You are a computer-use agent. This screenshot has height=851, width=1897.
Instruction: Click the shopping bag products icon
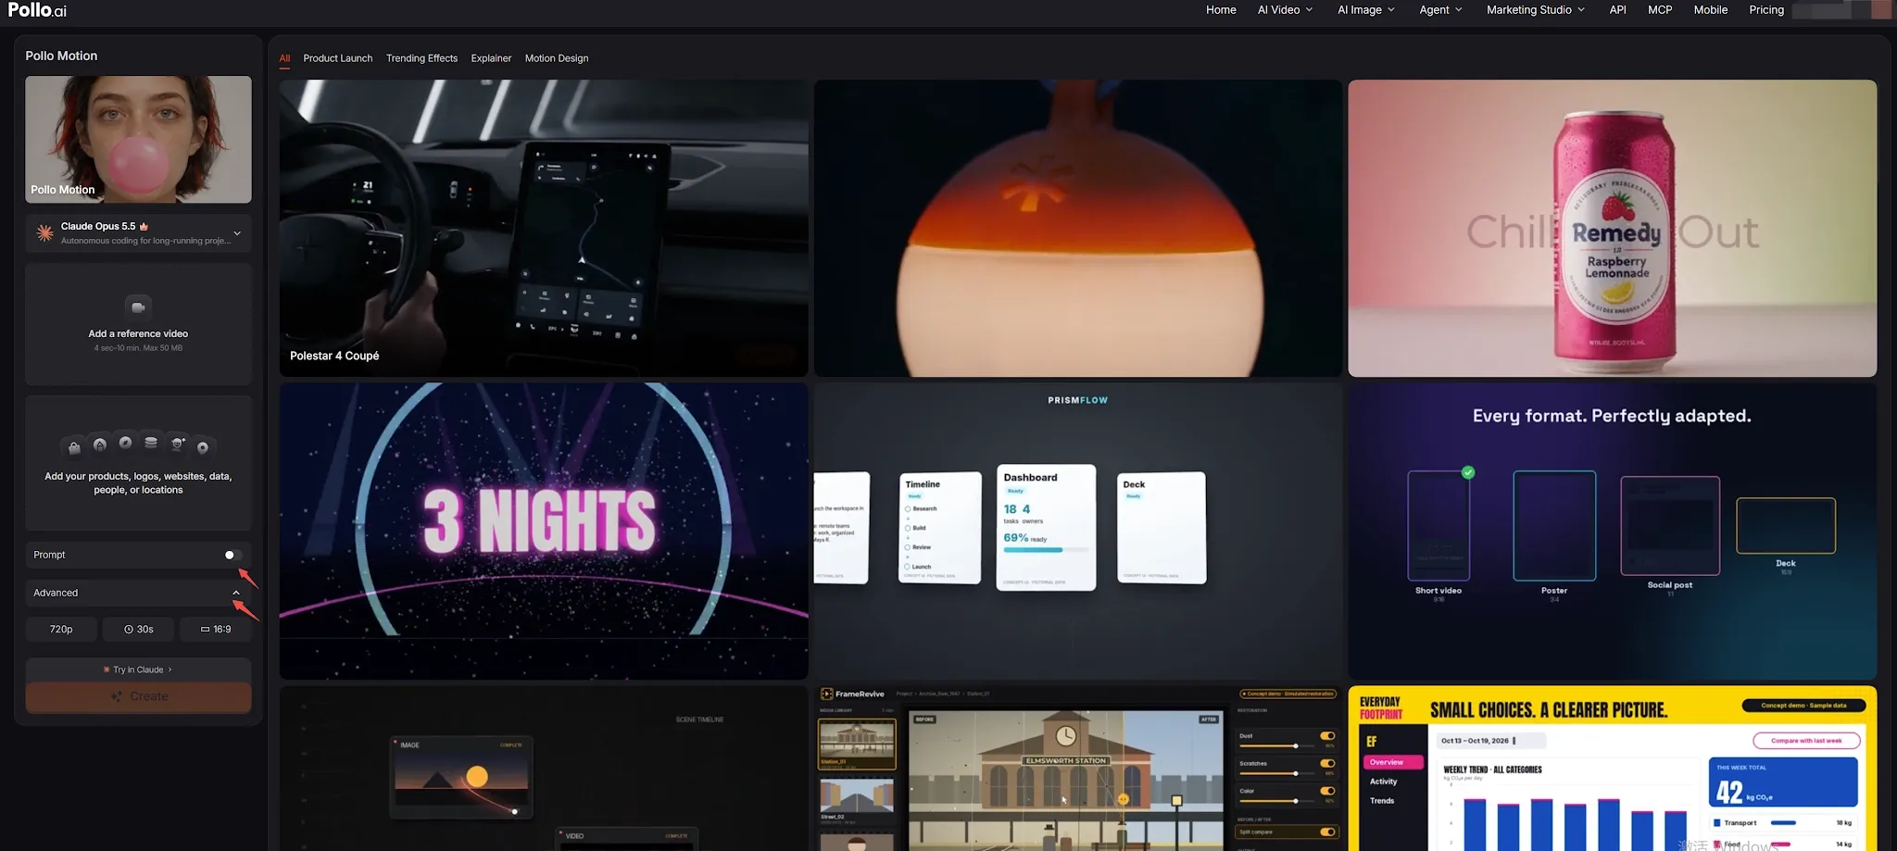click(x=74, y=448)
